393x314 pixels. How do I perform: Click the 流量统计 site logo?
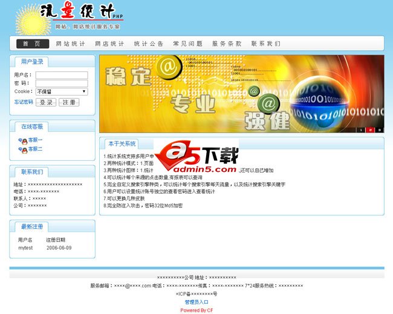pos(70,18)
